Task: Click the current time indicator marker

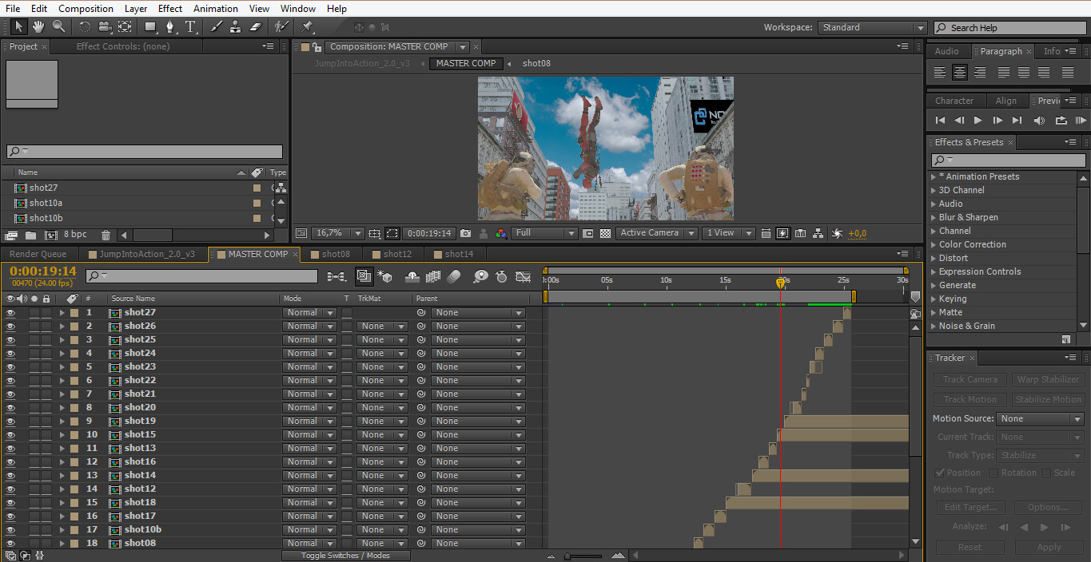Action: point(780,282)
